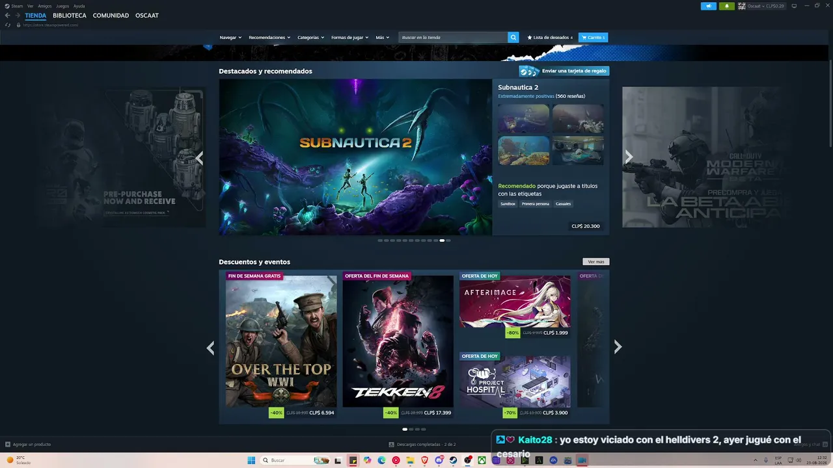Image resolution: width=833 pixels, height=468 pixels.
Task: Open the Juegos menu
Action: 62,6
